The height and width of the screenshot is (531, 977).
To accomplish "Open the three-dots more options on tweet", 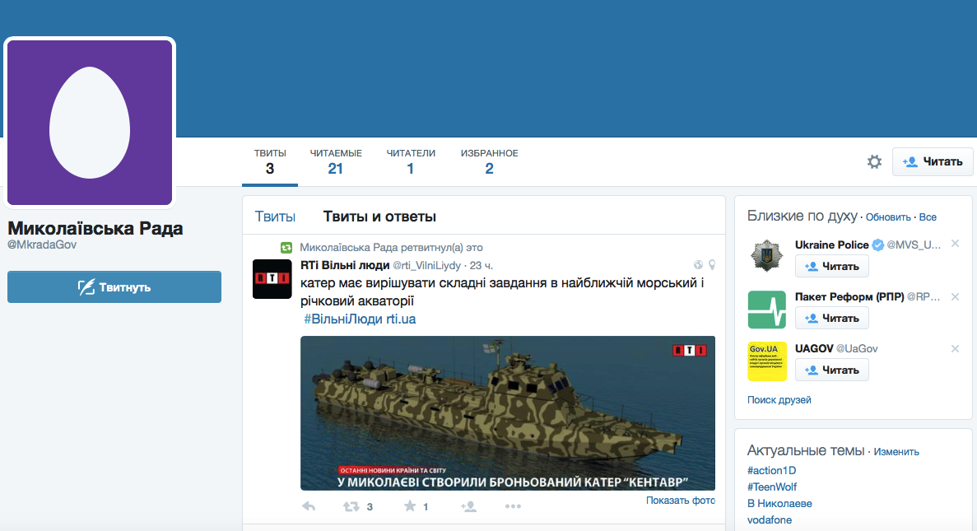I will tap(513, 507).
